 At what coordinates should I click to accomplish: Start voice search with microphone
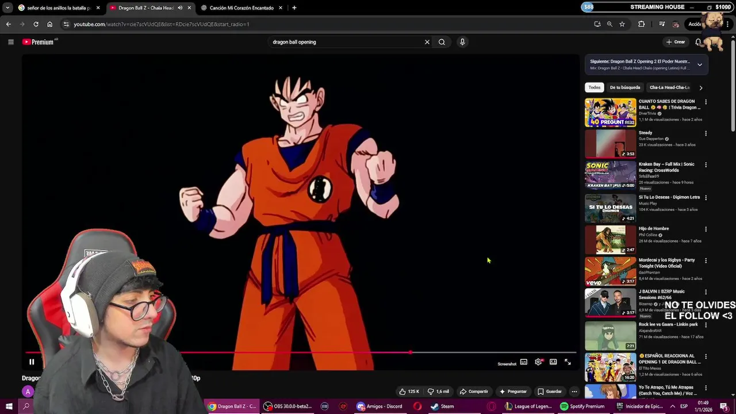tap(462, 42)
